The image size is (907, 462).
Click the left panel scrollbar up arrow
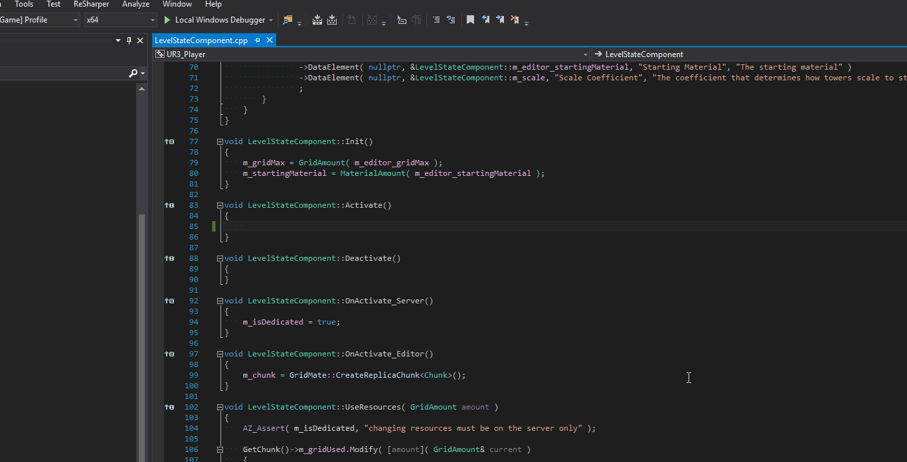point(141,88)
